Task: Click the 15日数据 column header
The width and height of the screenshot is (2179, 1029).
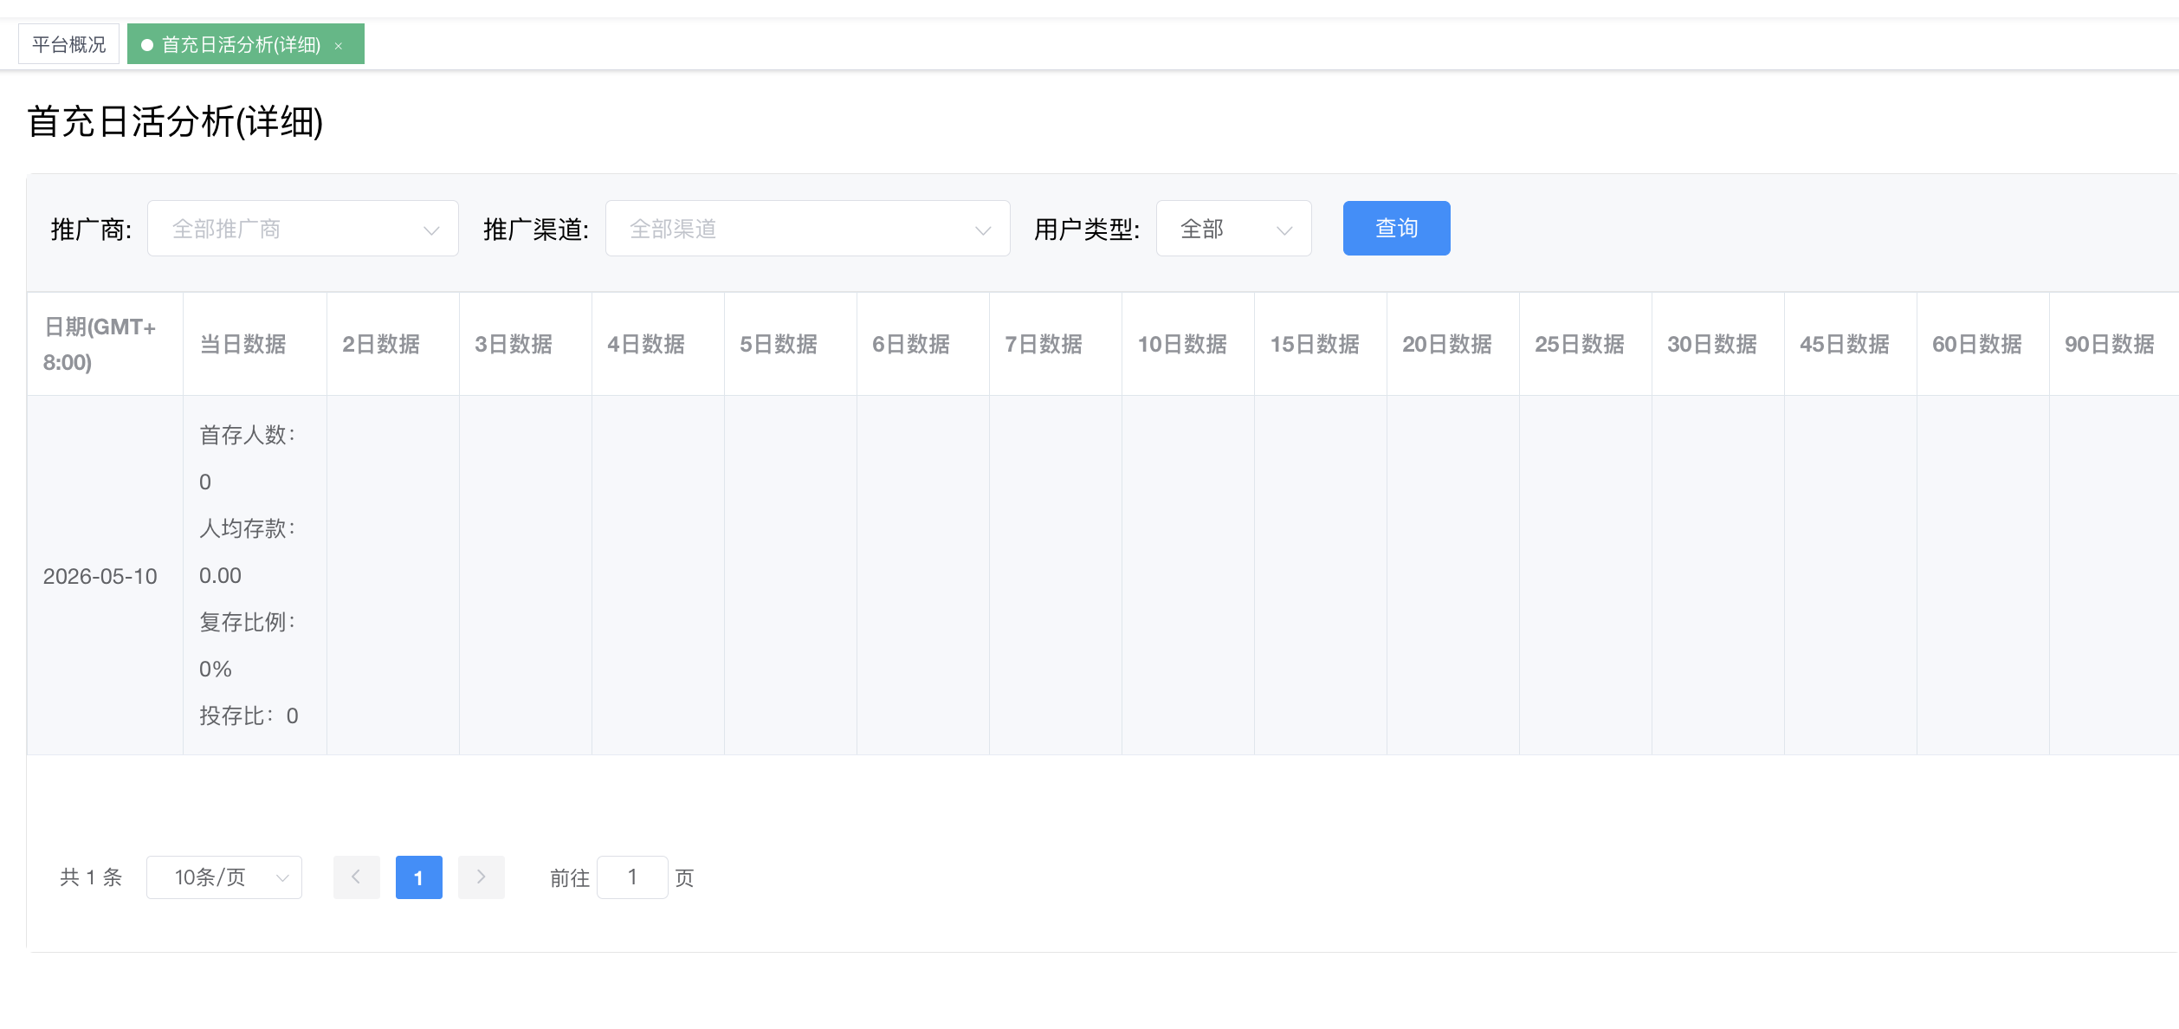Action: (1321, 345)
